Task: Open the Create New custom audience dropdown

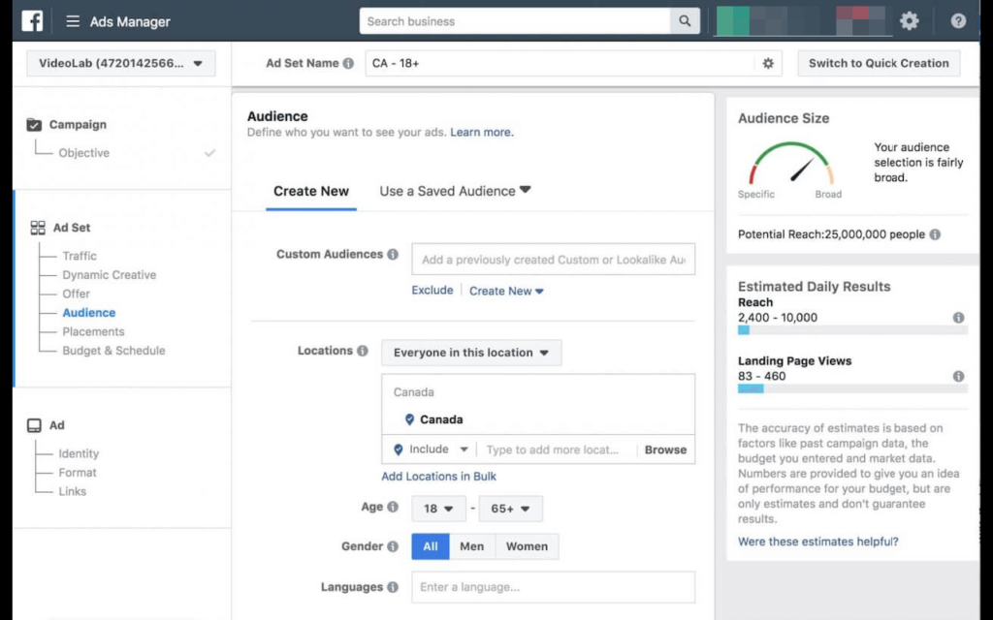Action: pos(506,291)
